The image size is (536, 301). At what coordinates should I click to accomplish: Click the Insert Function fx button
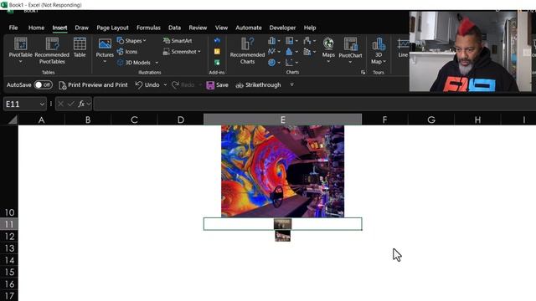coord(81,104)
